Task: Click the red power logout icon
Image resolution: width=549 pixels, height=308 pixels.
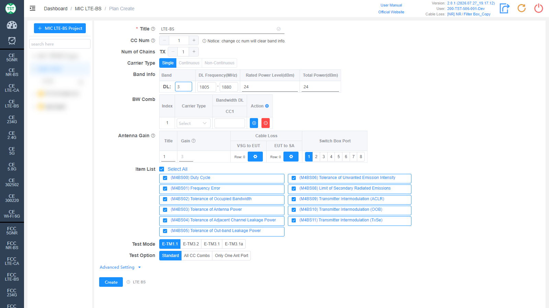Action: pos(539,8)
